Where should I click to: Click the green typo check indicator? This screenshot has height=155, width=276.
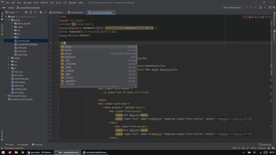click(x=262, y=17)
